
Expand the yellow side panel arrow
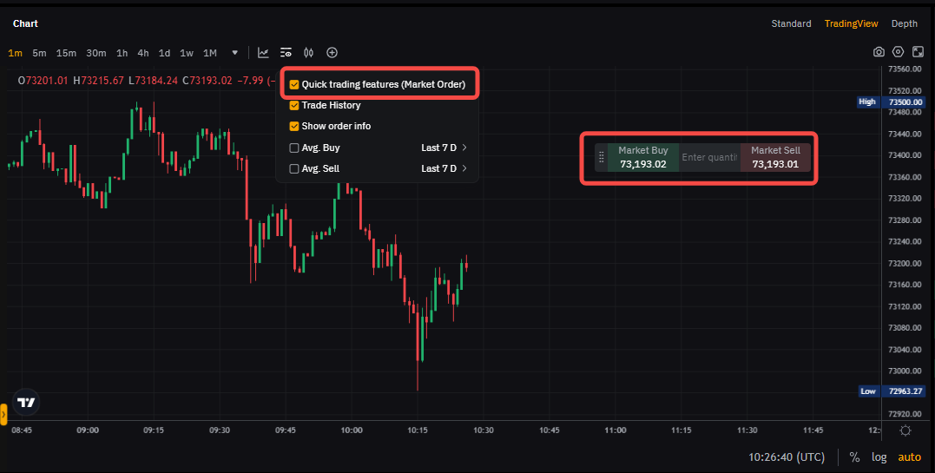(x=3, y=414)
